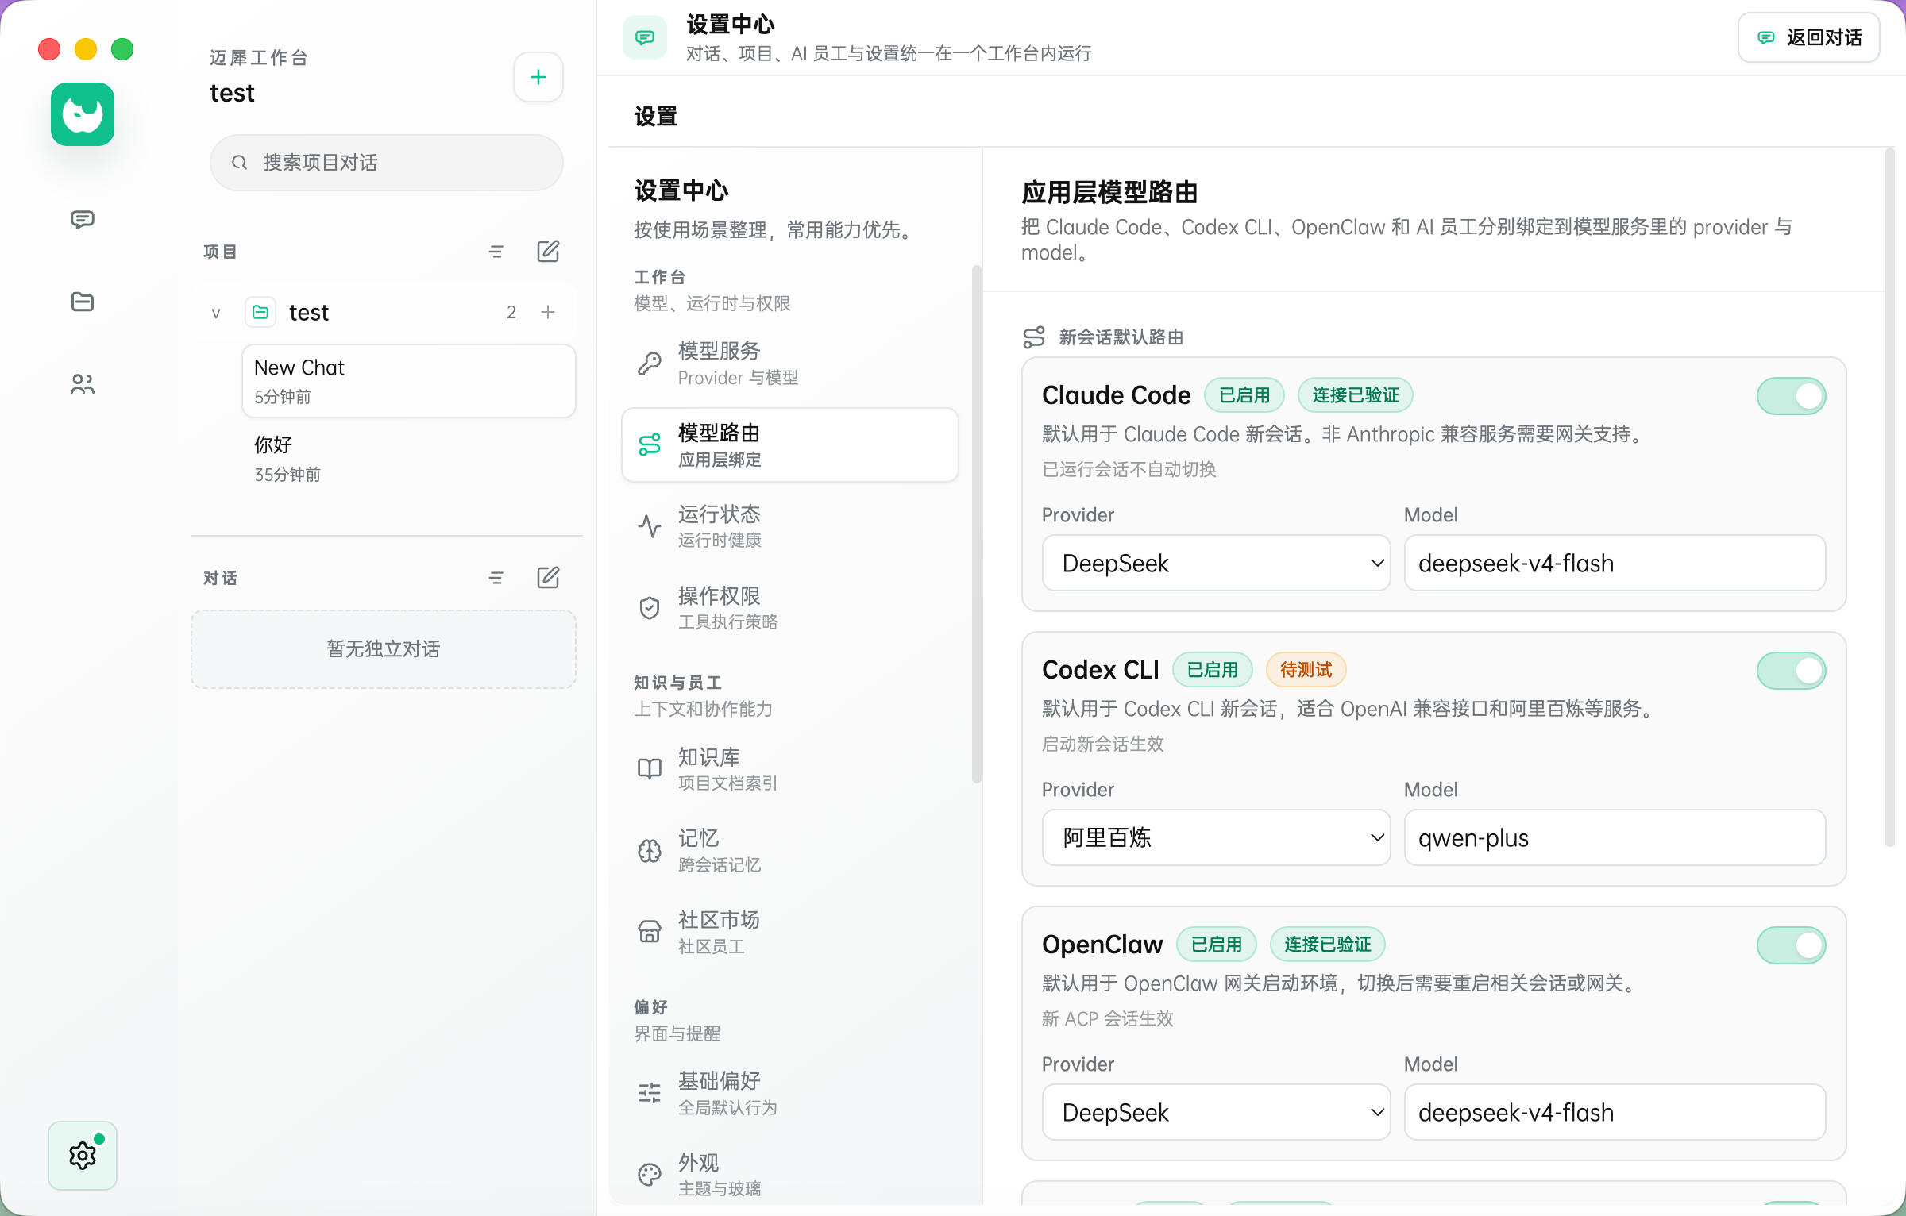Open the AI employees people icon
Viewport: 1906px width, 1216px height.
83,384
